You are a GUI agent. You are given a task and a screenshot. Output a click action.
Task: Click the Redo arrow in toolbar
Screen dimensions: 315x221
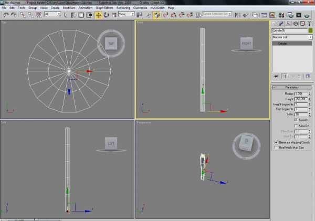(14, 15)
